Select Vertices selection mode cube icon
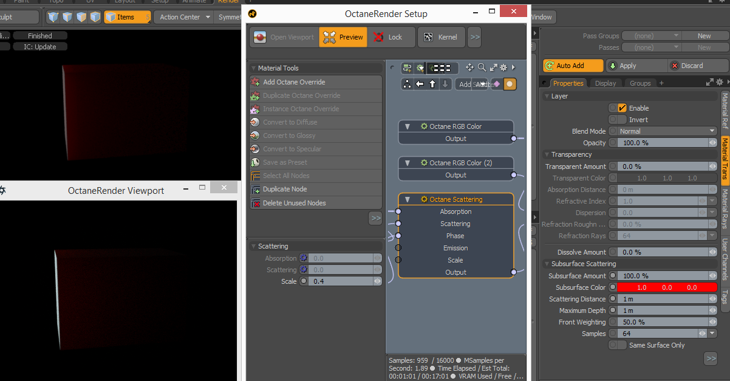Viewport: 730px width, 381px height. (x=54, y=17)
